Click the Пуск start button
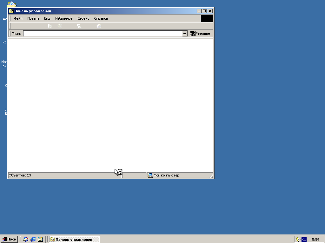The height and width of the screenshot is (243, 325). click(9, 239)
